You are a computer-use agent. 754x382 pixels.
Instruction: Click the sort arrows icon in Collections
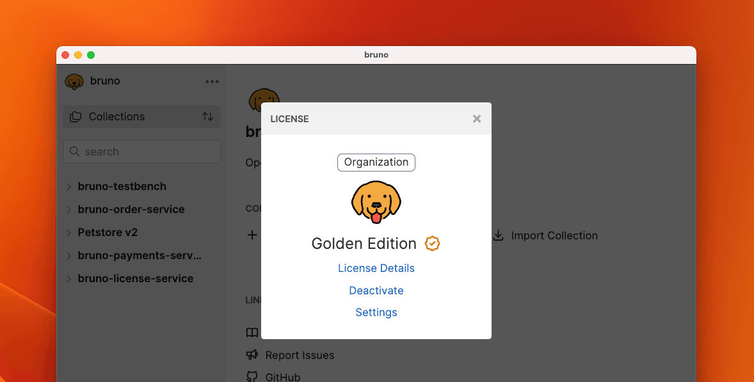208,116
